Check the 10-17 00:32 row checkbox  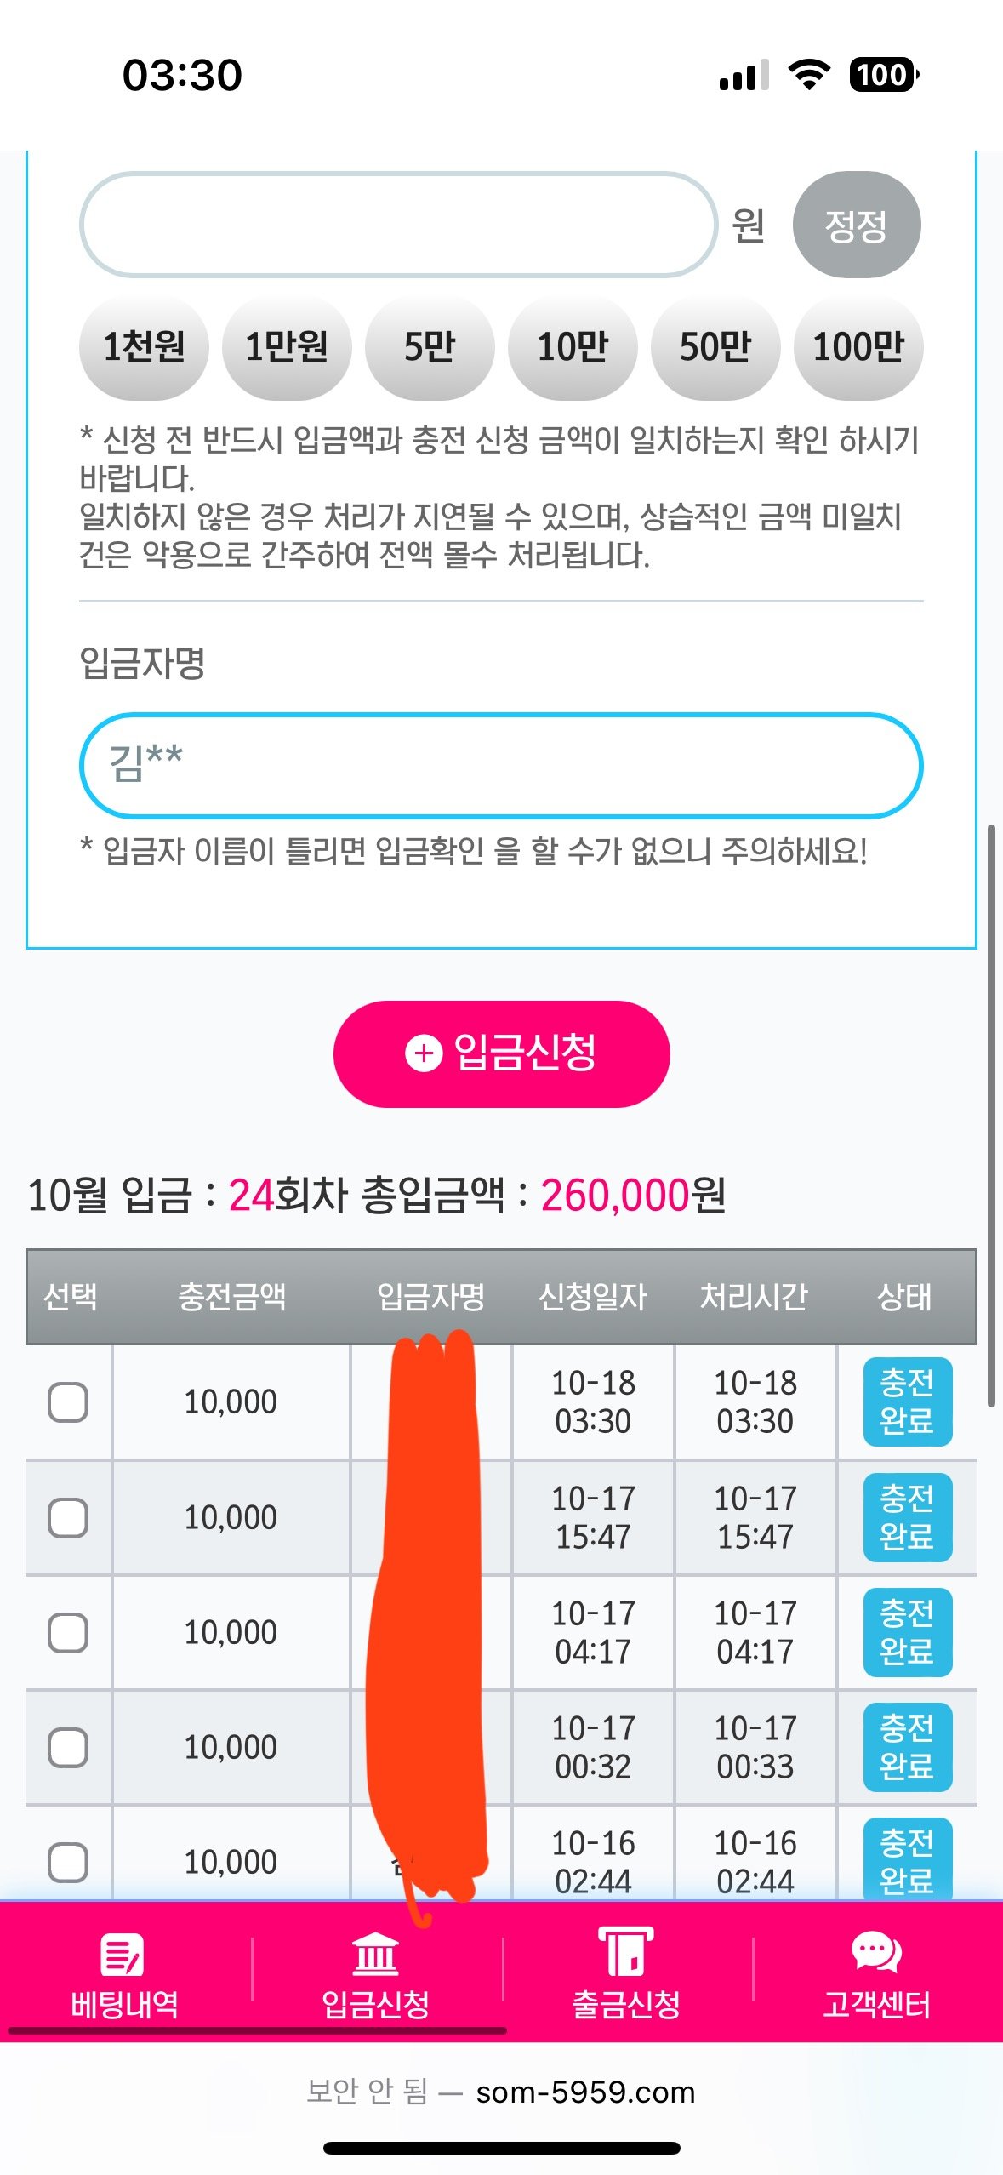pyautogui.click(x=68, y=1748)
